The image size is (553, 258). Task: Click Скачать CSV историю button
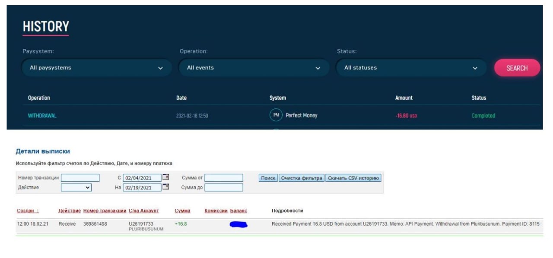tap(354, 178)
